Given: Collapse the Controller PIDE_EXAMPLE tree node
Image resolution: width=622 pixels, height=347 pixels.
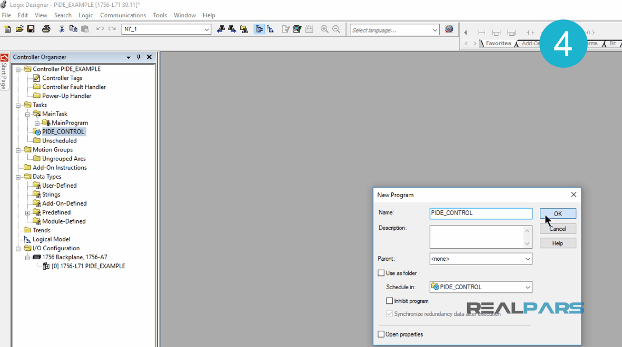Looking at the screenshot, I should (18, 69).
